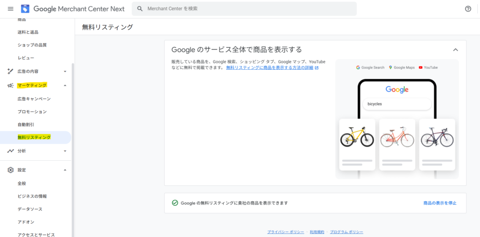Click the yellow bicycle product thumbnail
This screenshot has height=237, width=480.
[x=357, y=136]
